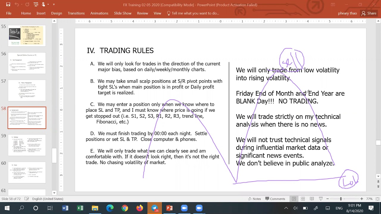The height and width of the screenshot is (214, 381).
Task: Switch to the Home ribbon tab
Action: click(x=26, y=13)
